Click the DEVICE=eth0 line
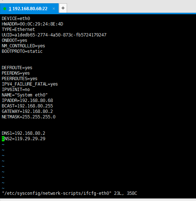Viewport: 196px width, 201px height. [16, 19]
